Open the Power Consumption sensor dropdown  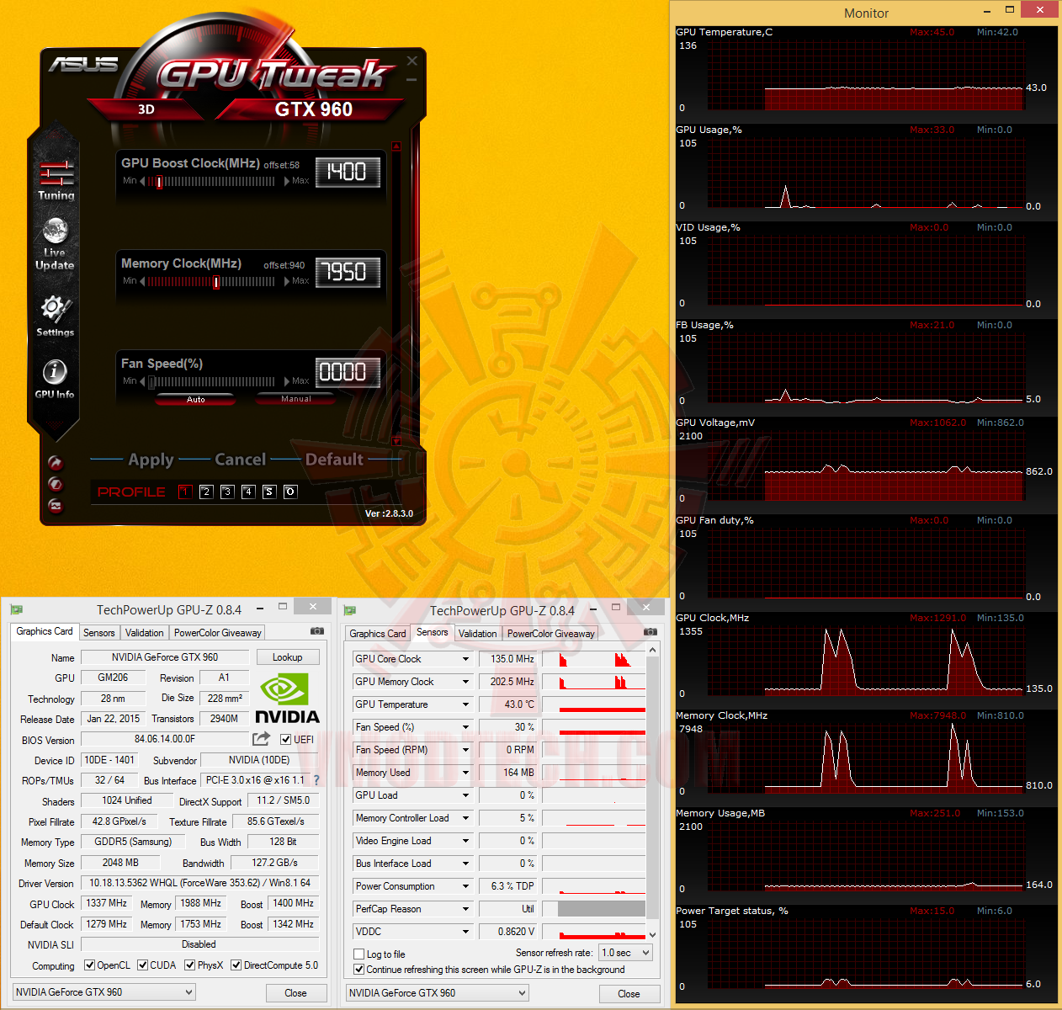pos(465,886)
